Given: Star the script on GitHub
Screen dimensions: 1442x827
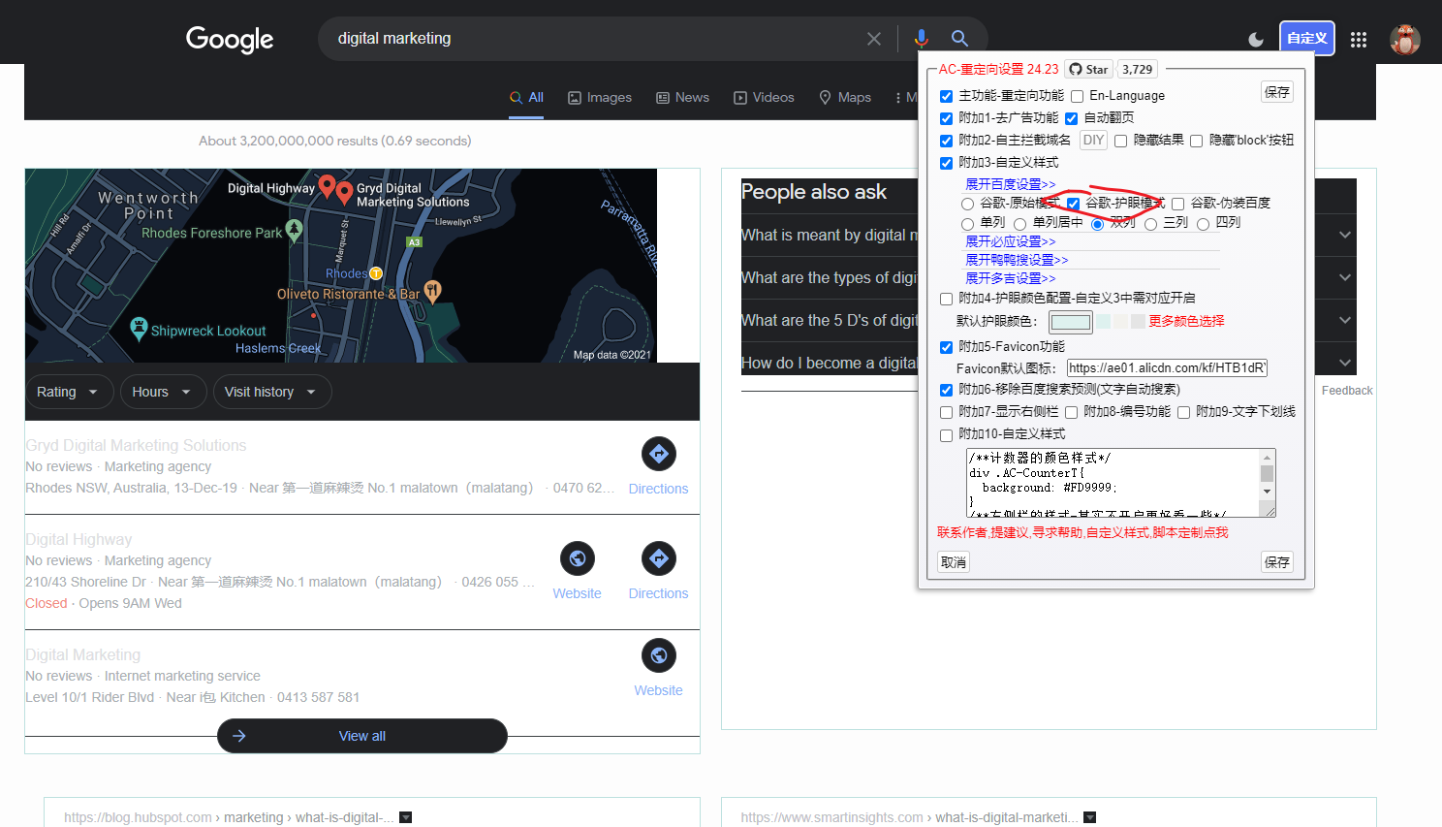Looking at the screenshot, I should coord(1087,69).
